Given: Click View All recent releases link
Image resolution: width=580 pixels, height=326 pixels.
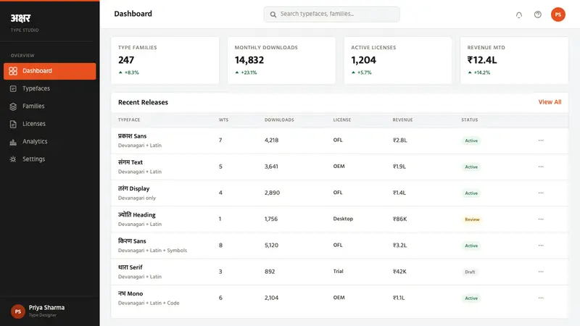Looking at the screenshot, I should pos(550,102).
